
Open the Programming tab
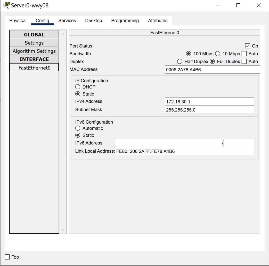coord(125,21)
